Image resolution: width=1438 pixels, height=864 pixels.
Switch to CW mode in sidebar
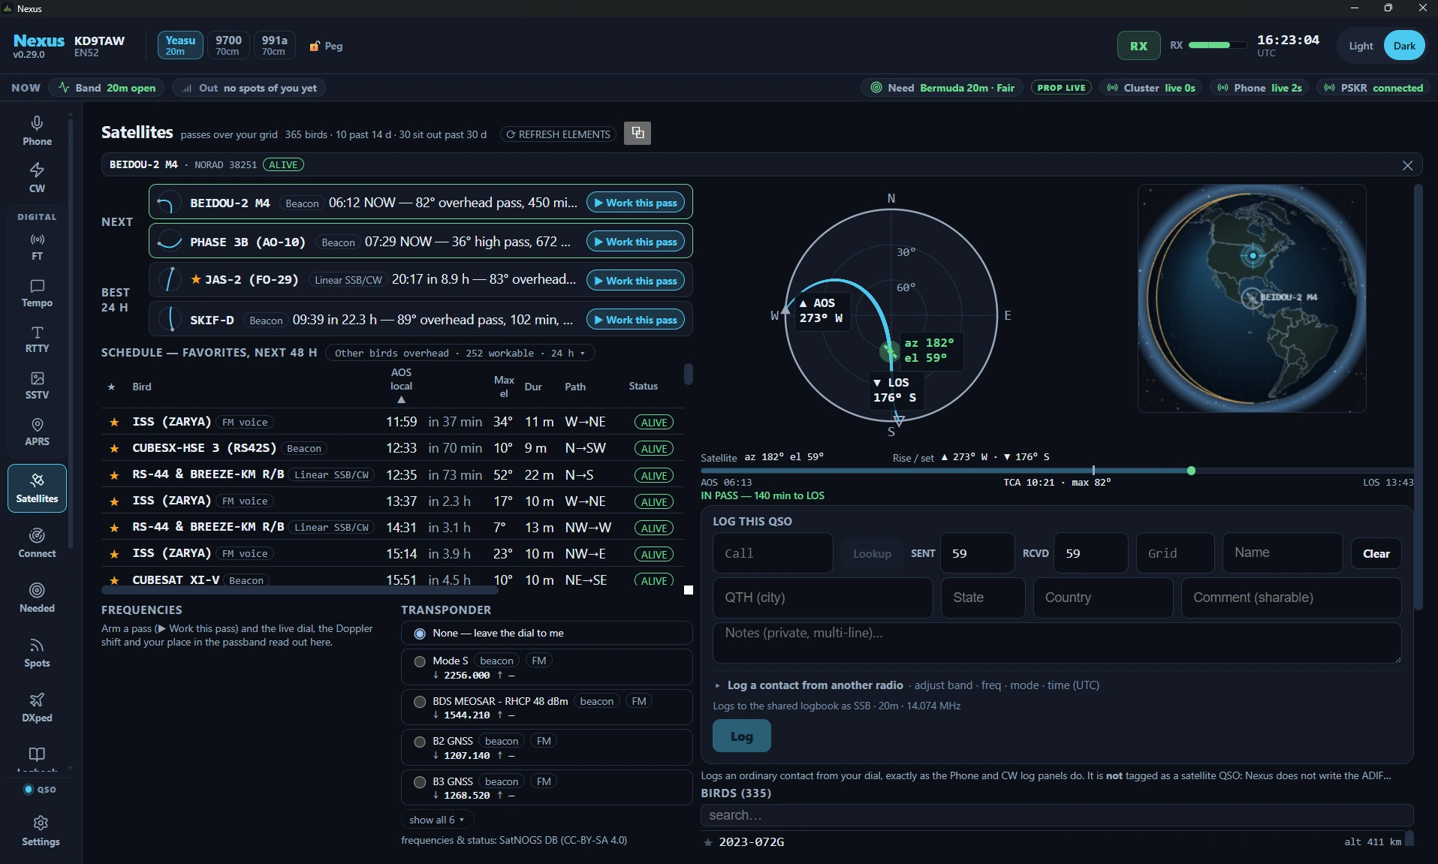(37, 178)
